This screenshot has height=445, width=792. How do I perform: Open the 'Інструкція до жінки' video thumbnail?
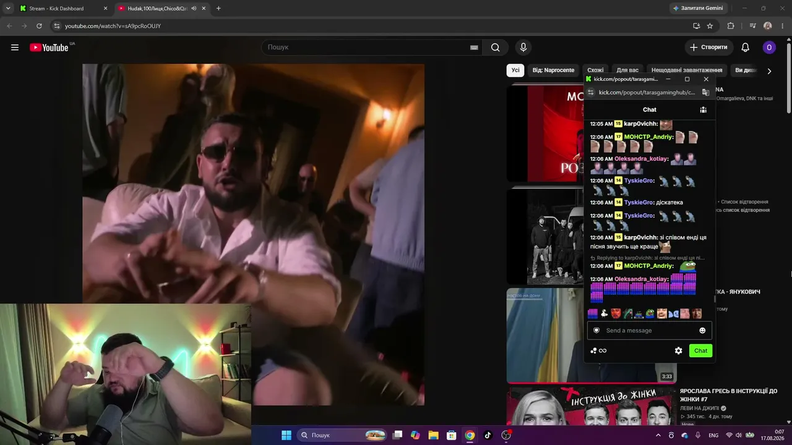(x=591, y=406)
